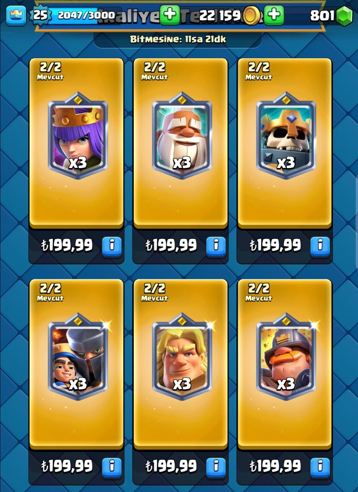Select the Mighty Miner x3 card

pyautogui.click(x=286, y=357)
